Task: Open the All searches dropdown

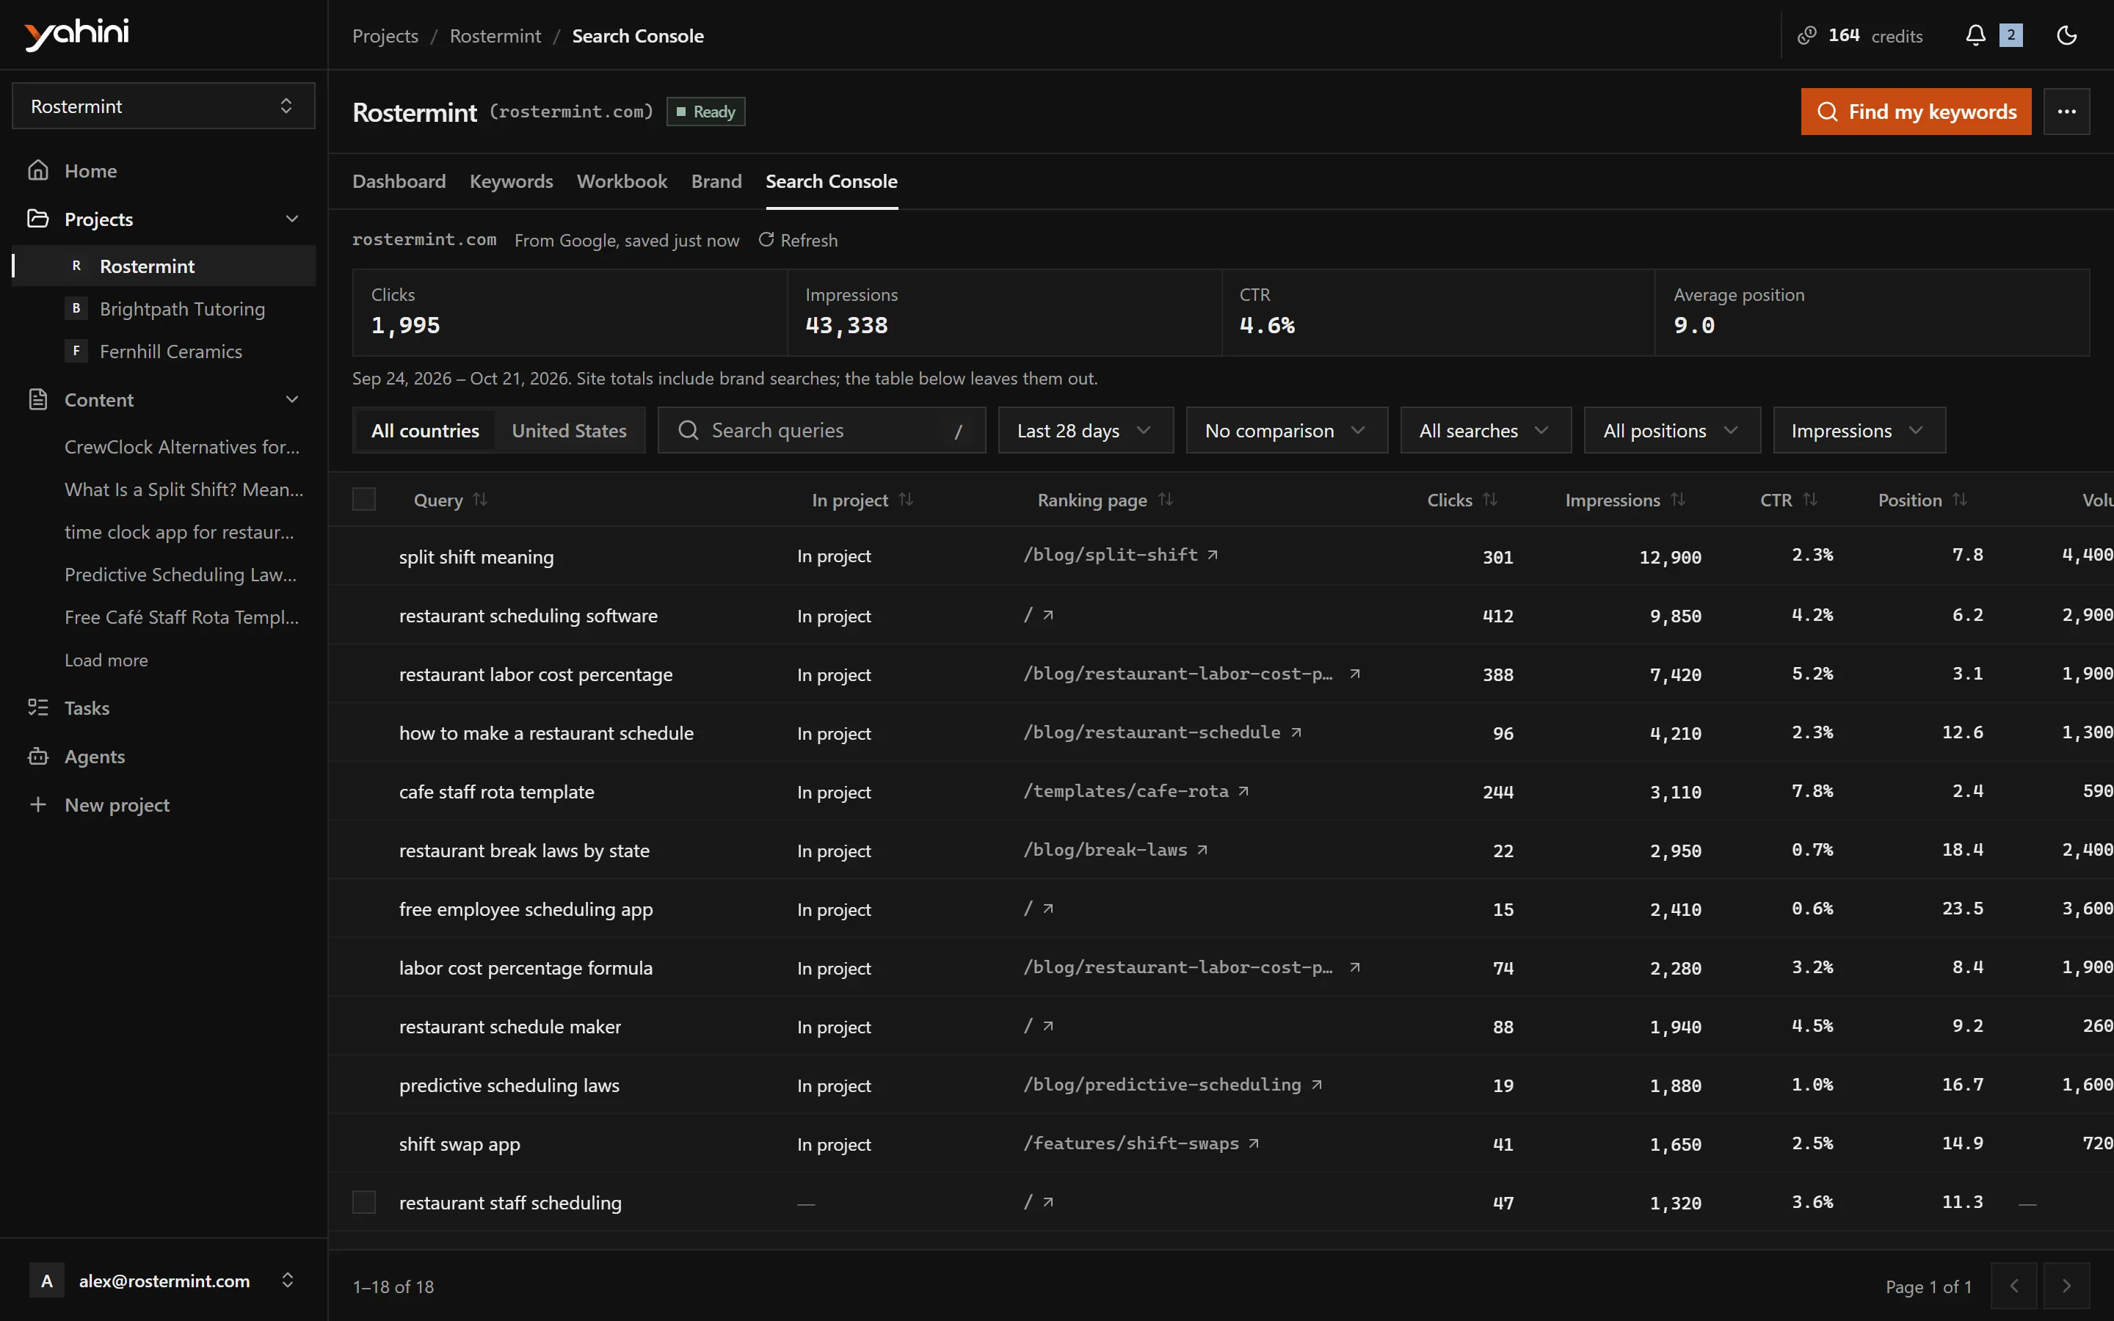Action: [x=1485, y=430]
